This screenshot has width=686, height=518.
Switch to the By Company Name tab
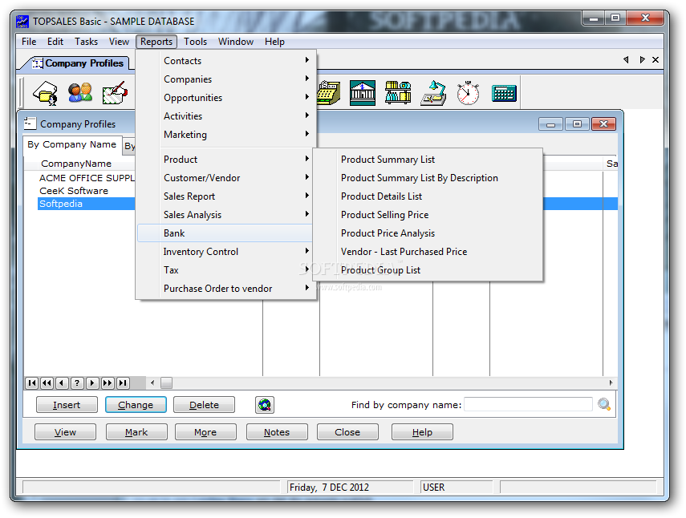pyautogui.click(x=71, y=144)
